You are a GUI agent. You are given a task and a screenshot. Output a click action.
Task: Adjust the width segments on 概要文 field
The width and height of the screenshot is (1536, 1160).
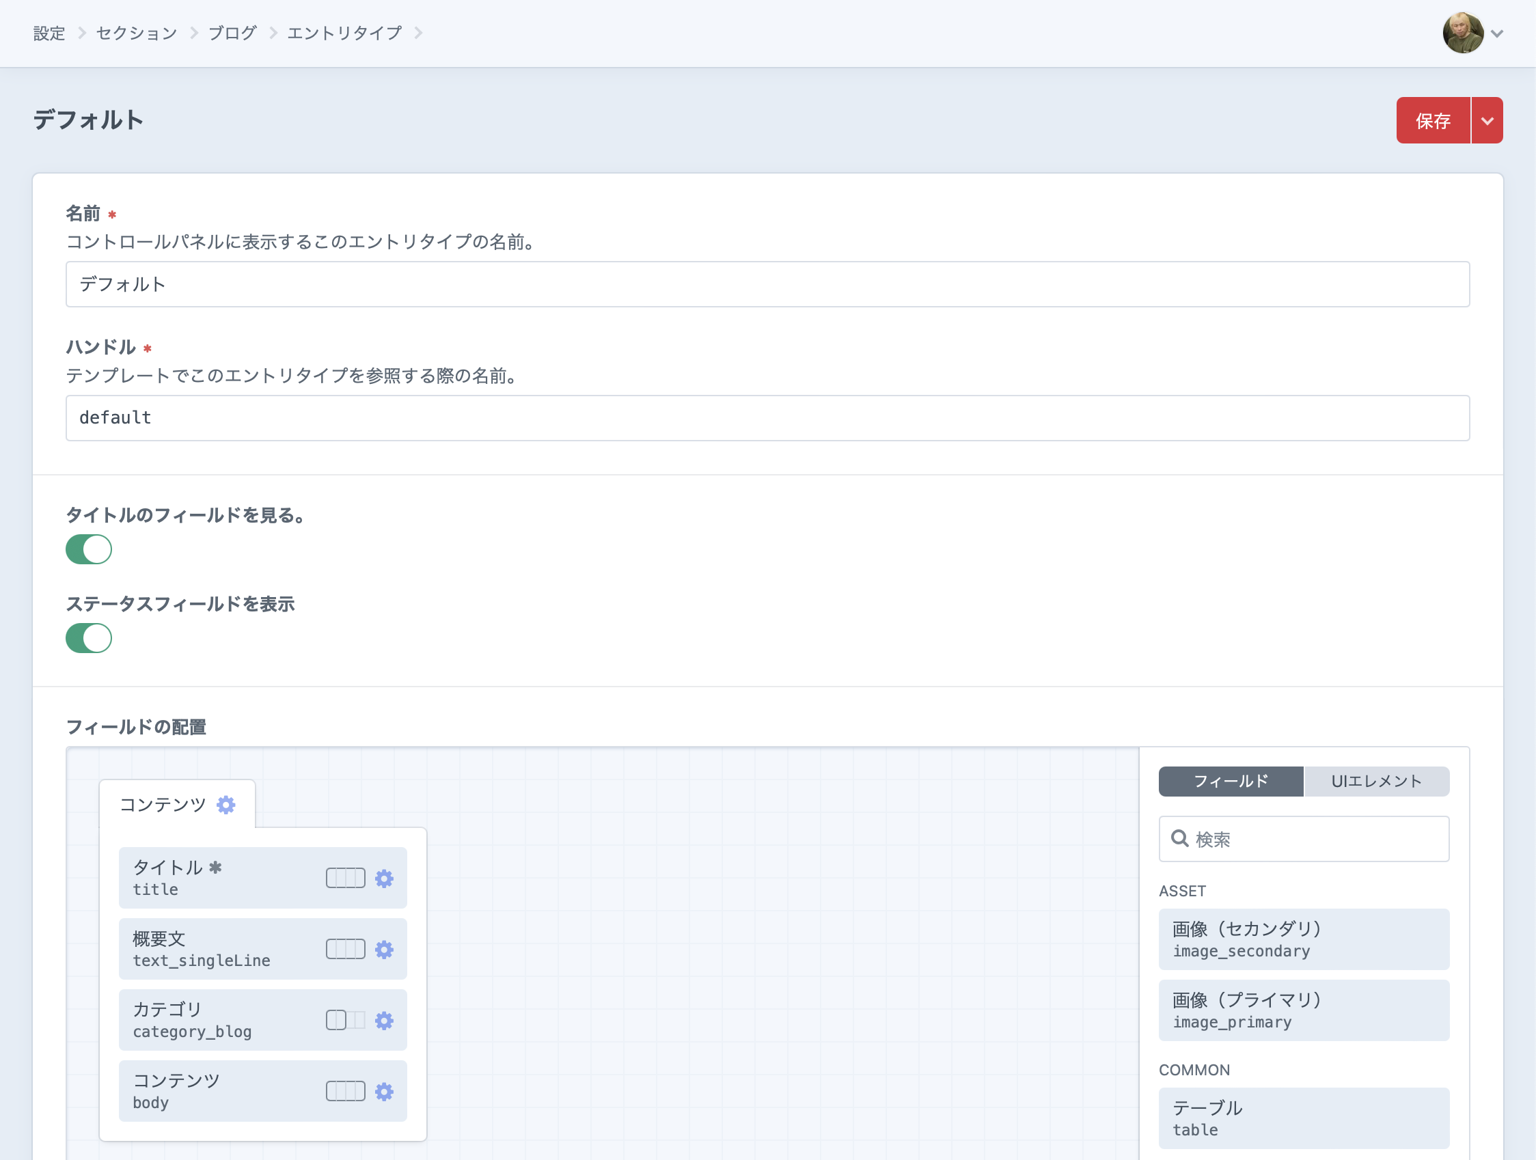point(344,949)
